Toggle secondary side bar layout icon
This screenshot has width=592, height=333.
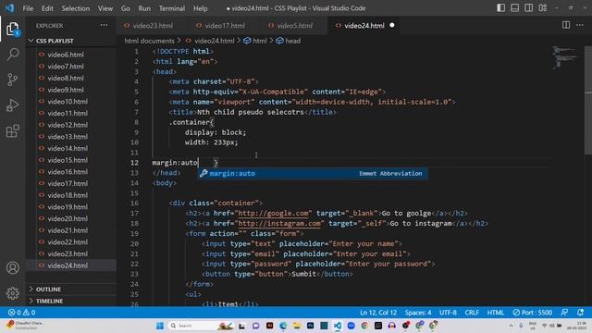(528, 8)
